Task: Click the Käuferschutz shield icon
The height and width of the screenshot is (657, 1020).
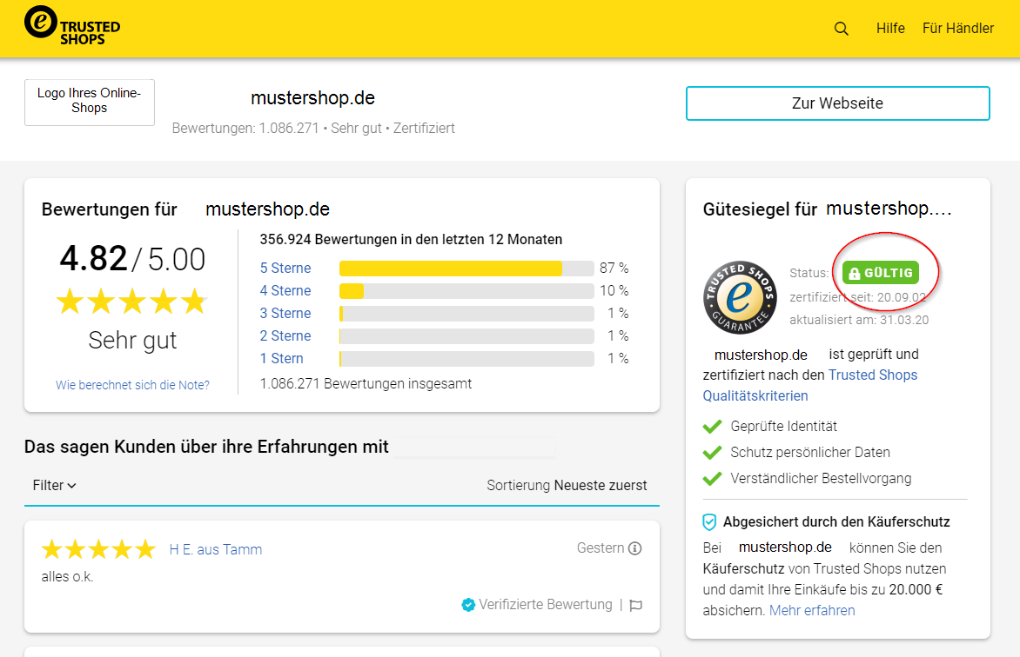Action: pyautogui.click(x=709, y=521)
